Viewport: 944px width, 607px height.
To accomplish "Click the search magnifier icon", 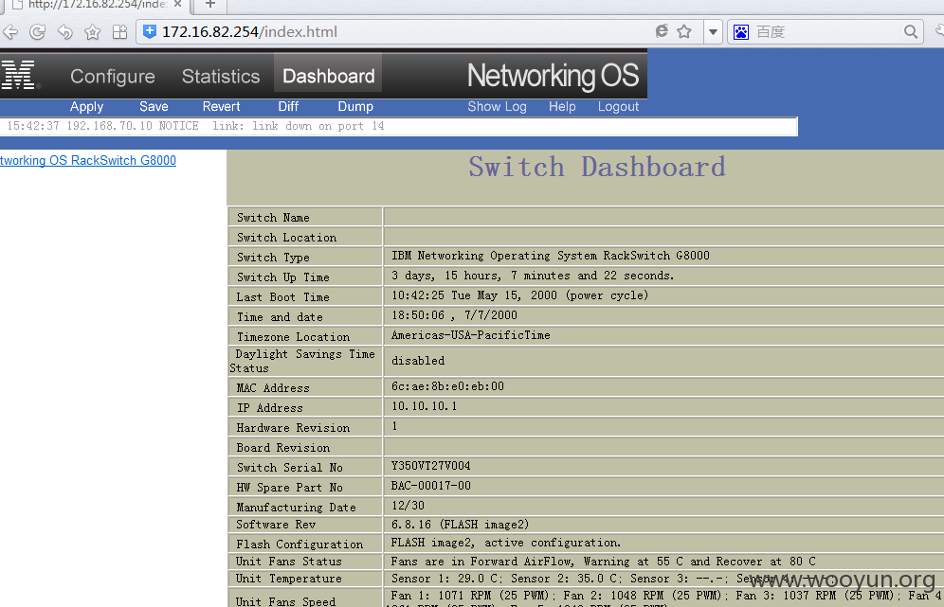I will (911, 32).
